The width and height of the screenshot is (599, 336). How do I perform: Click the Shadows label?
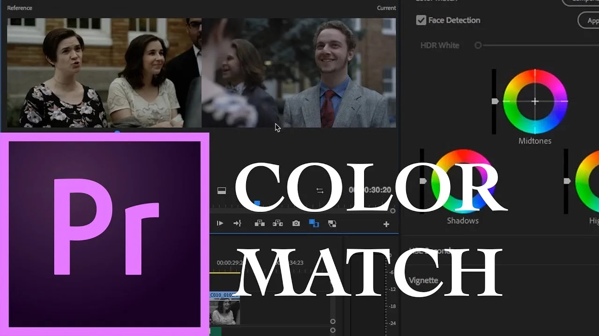point(462,221)
